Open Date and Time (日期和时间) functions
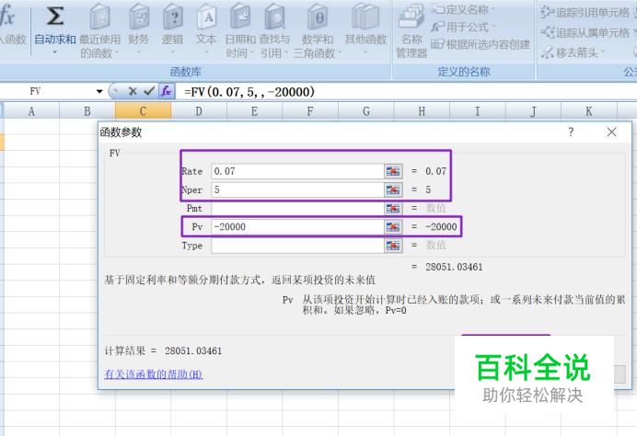The height and width of the screenshot is (436, 637). tap(240, 30)
